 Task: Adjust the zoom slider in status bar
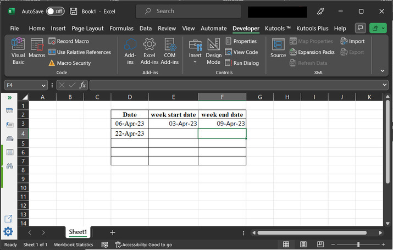coord(358,245)
